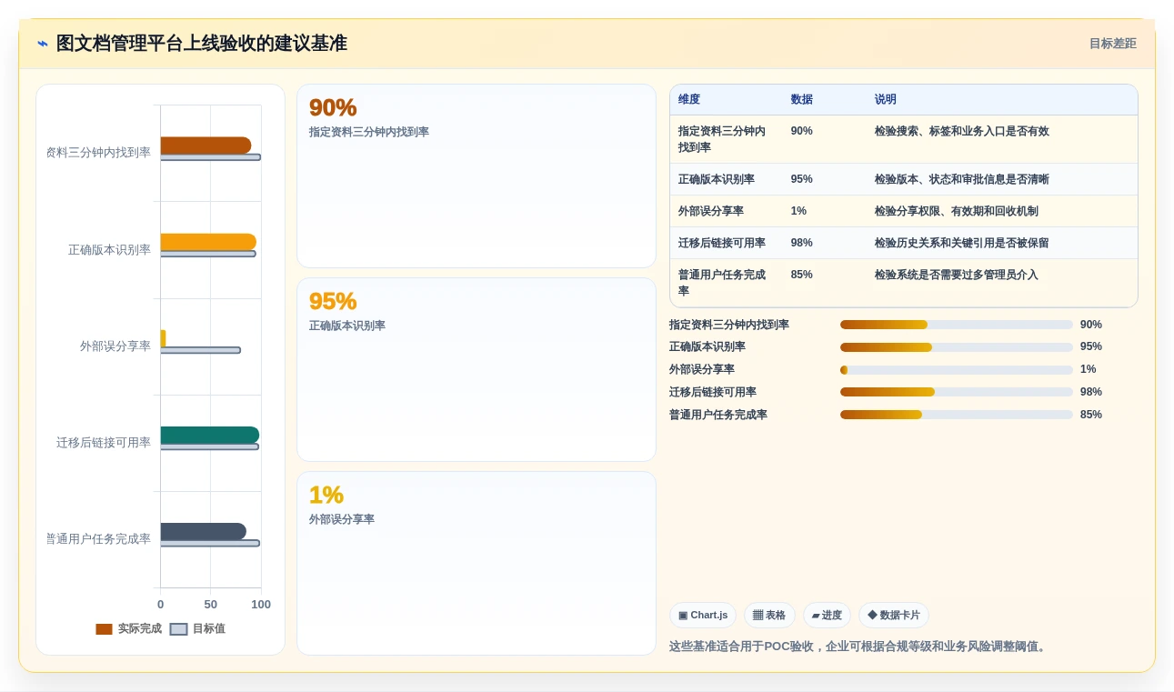Click the target bar under 外部误分享率

(201, 350)
